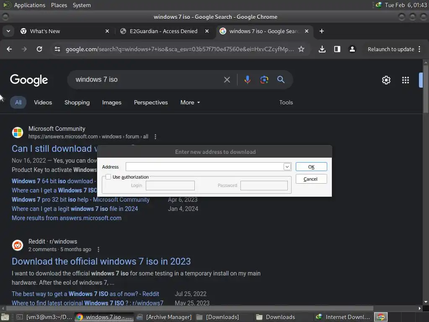Image resolution: width=429 pixels, height=322 pixels.
Task: Open Google quick settings gear
Action: click(x=386, y=80)
